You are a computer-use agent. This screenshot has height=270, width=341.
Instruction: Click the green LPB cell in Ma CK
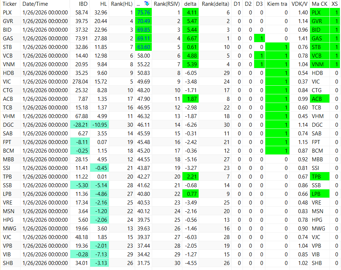click(320, 194)
